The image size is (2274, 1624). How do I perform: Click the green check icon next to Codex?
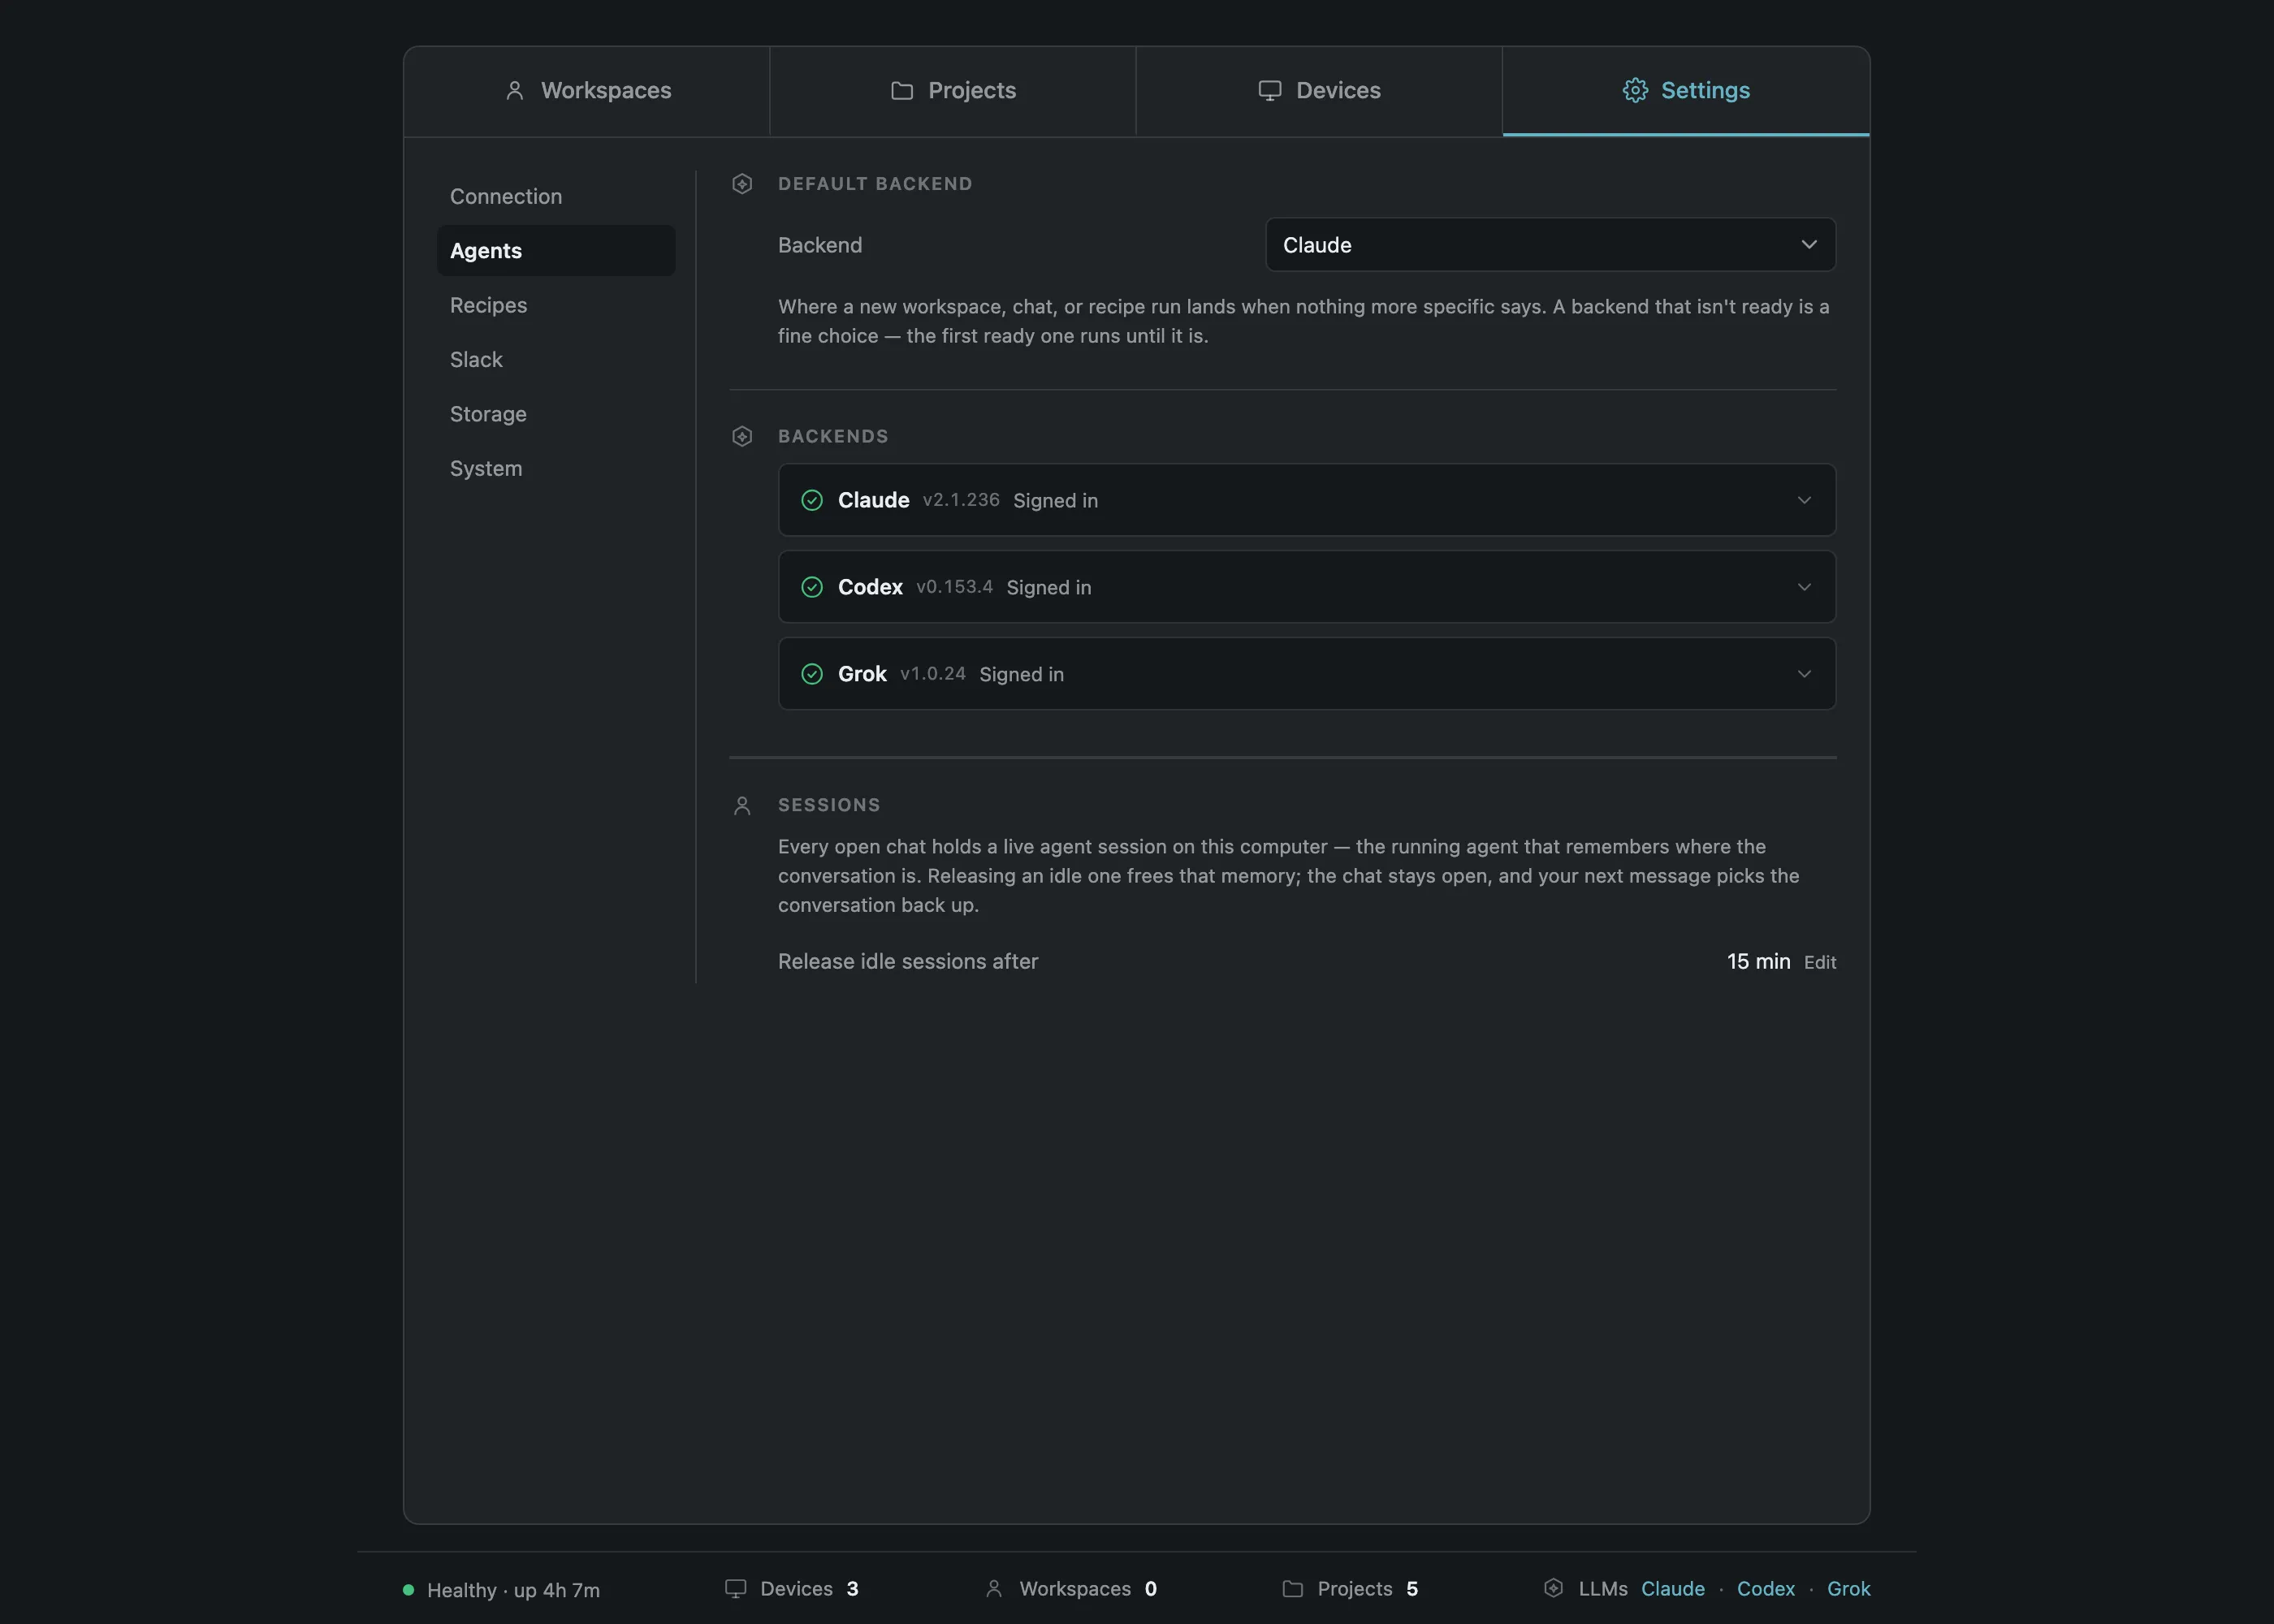tap(812, 587)
